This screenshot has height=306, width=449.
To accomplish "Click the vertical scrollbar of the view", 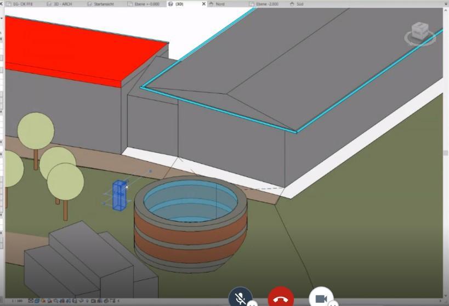I will click(x=446, y=153).
